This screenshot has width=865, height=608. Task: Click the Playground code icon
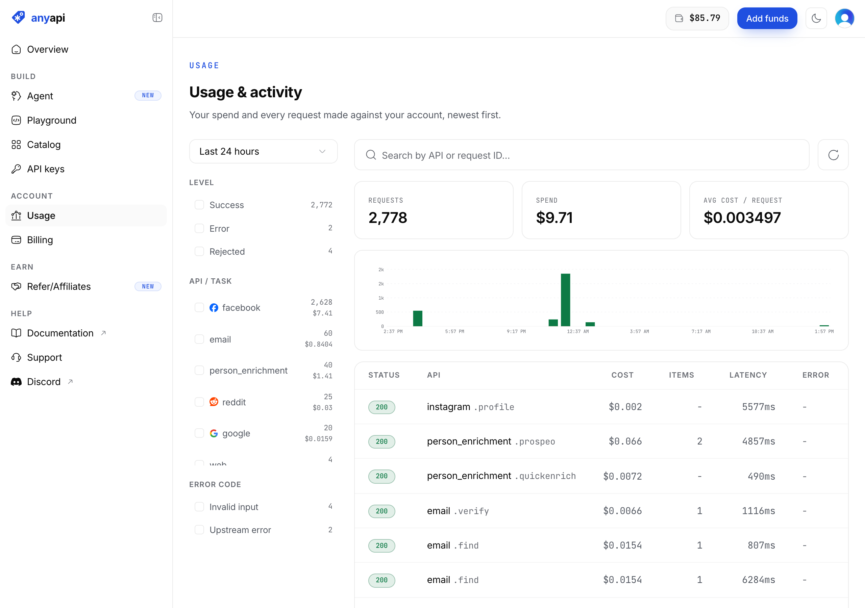16,121
